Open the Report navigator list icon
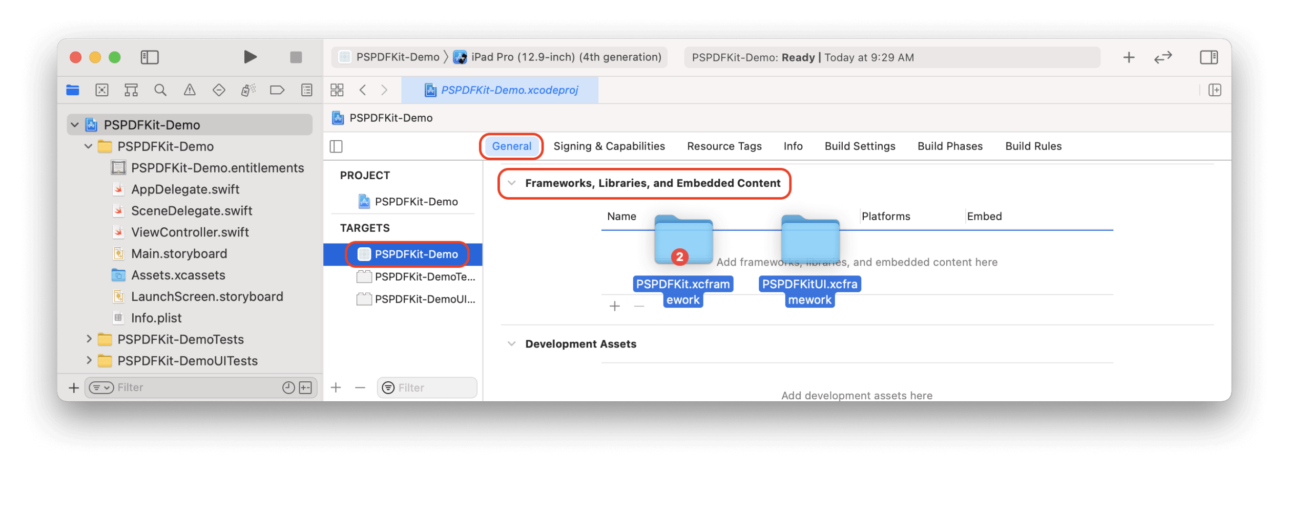The height and width of the screenshot is (517, 1289). point(306,90)
